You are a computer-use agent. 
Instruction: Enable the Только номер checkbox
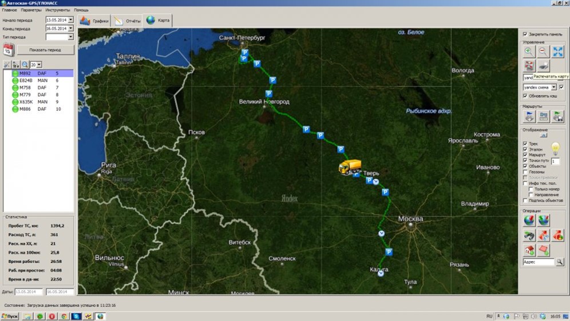[531, 189]
